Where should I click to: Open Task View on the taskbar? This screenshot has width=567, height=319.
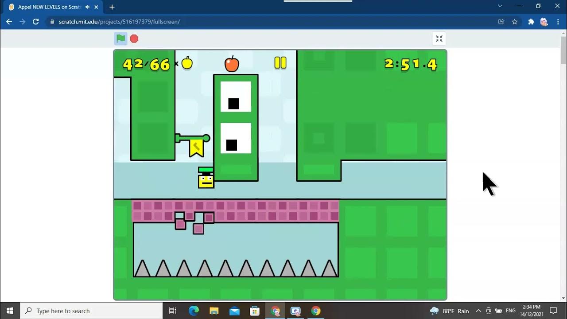click(173, 311)
